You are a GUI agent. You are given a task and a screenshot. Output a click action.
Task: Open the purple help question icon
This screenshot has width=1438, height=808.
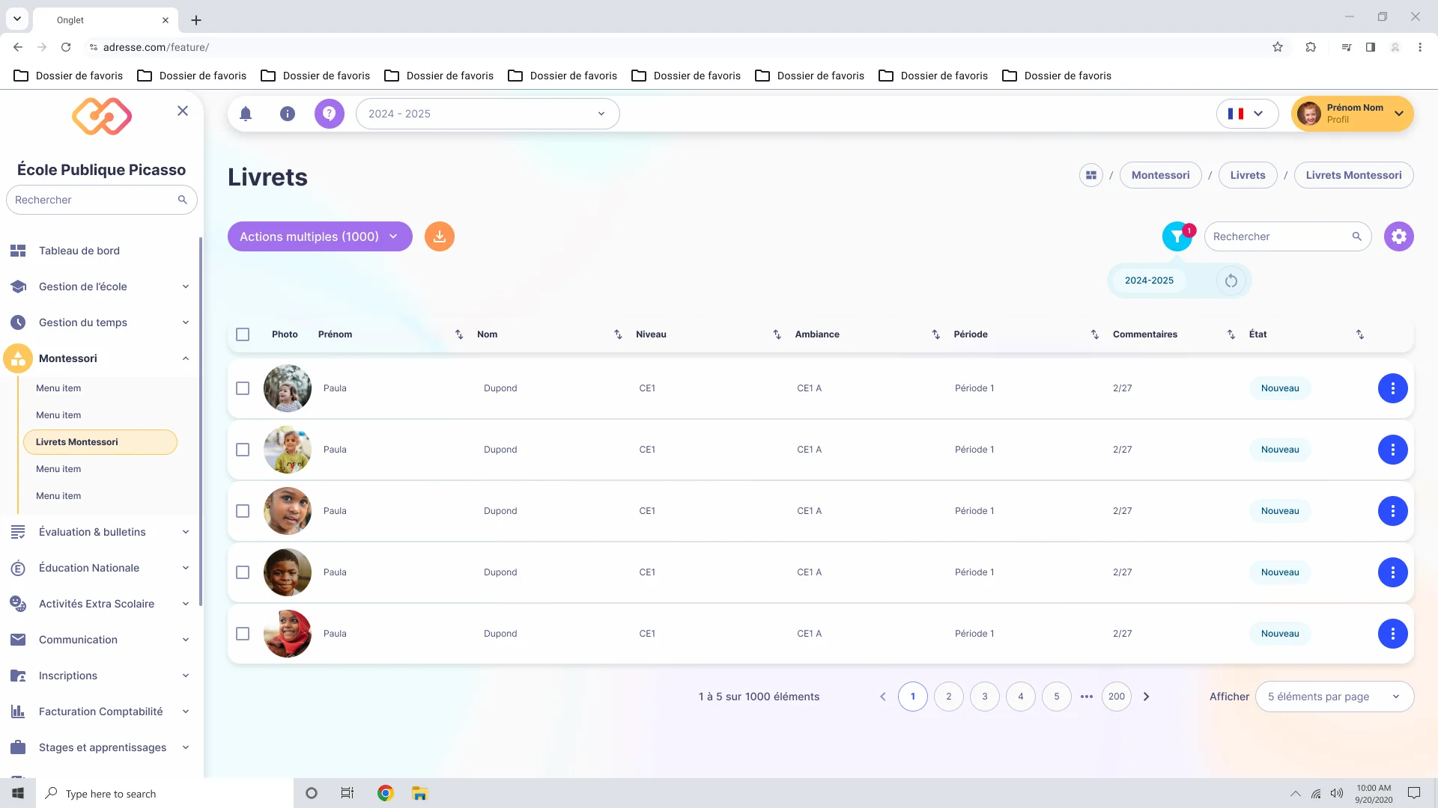coord(329,114)
